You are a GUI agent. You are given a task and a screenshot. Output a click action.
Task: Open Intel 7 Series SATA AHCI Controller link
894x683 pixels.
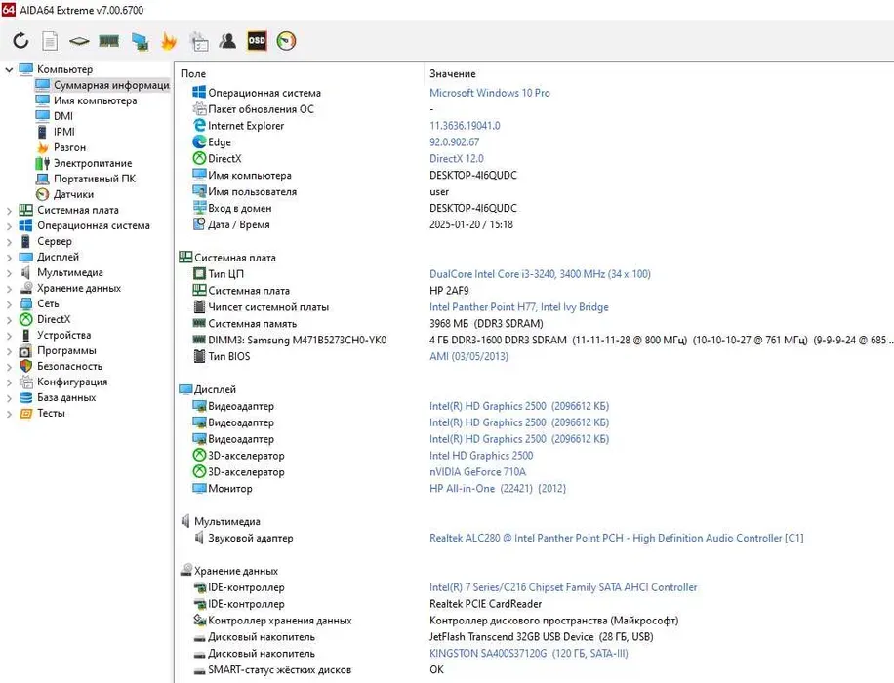pyautogui.click(x=563, y=587)
